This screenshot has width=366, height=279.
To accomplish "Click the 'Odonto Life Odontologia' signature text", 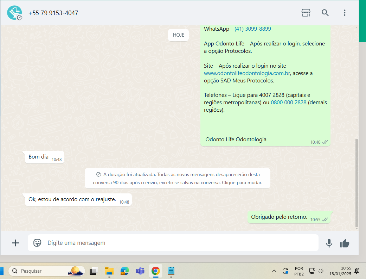I will [236, 139].
